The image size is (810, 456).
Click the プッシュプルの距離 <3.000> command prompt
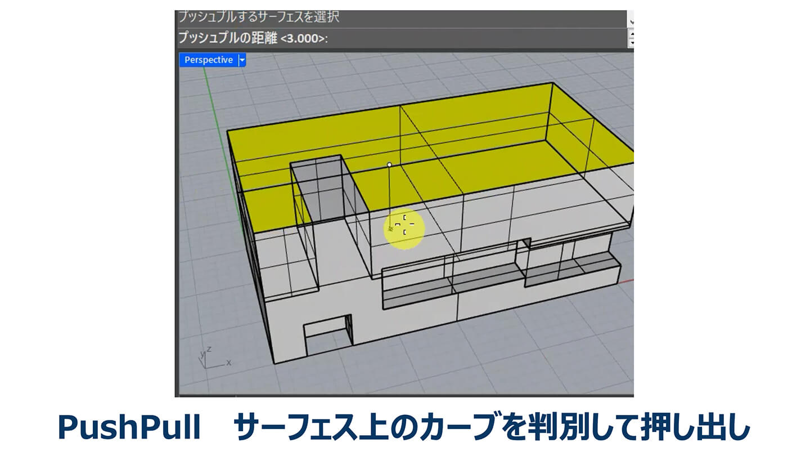pyautogui.click(x=253, y=38)
